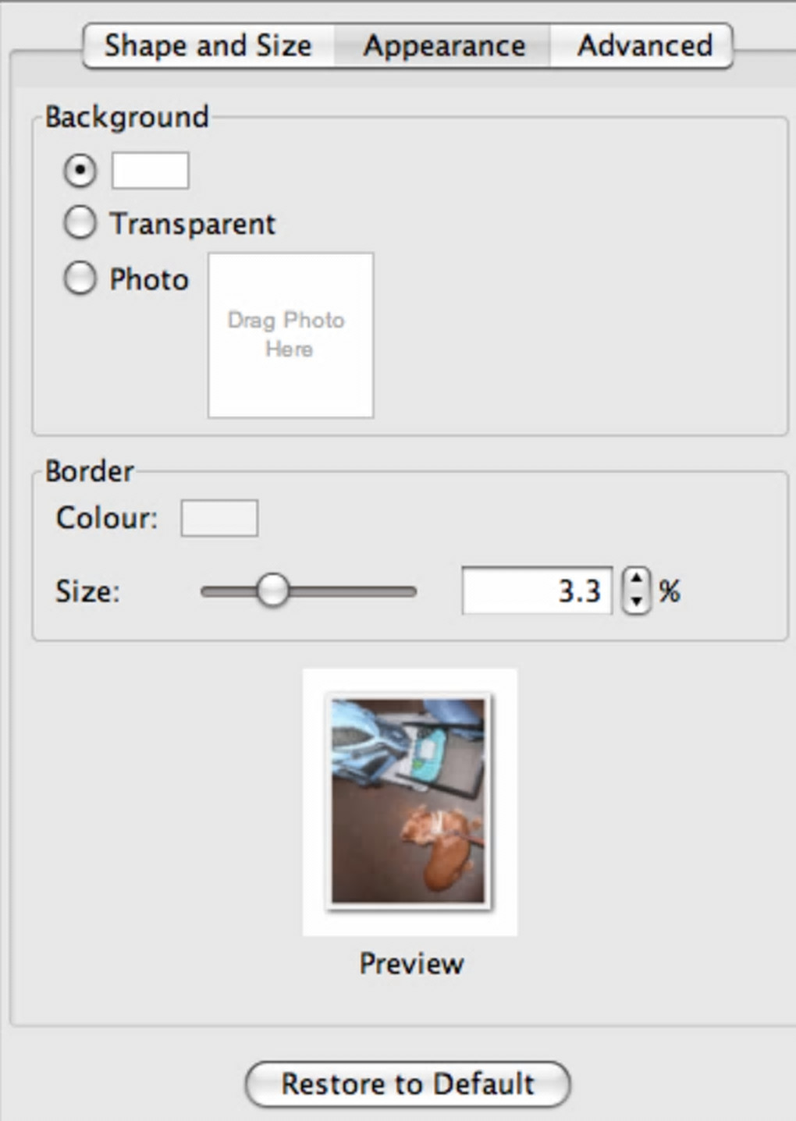Focus the border size field showing 3.3
The width and height of the screenshot is (796, 1121).
[x=536, y=591]
